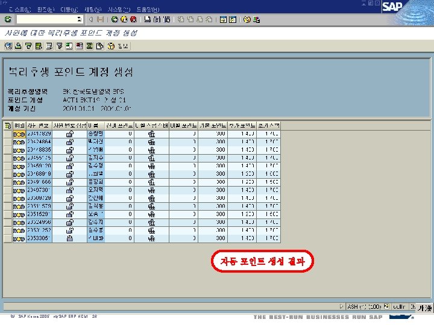This screenshot has width=434, height=325.
Task: Open the 편집(E) menu
Action: [46, 10]
